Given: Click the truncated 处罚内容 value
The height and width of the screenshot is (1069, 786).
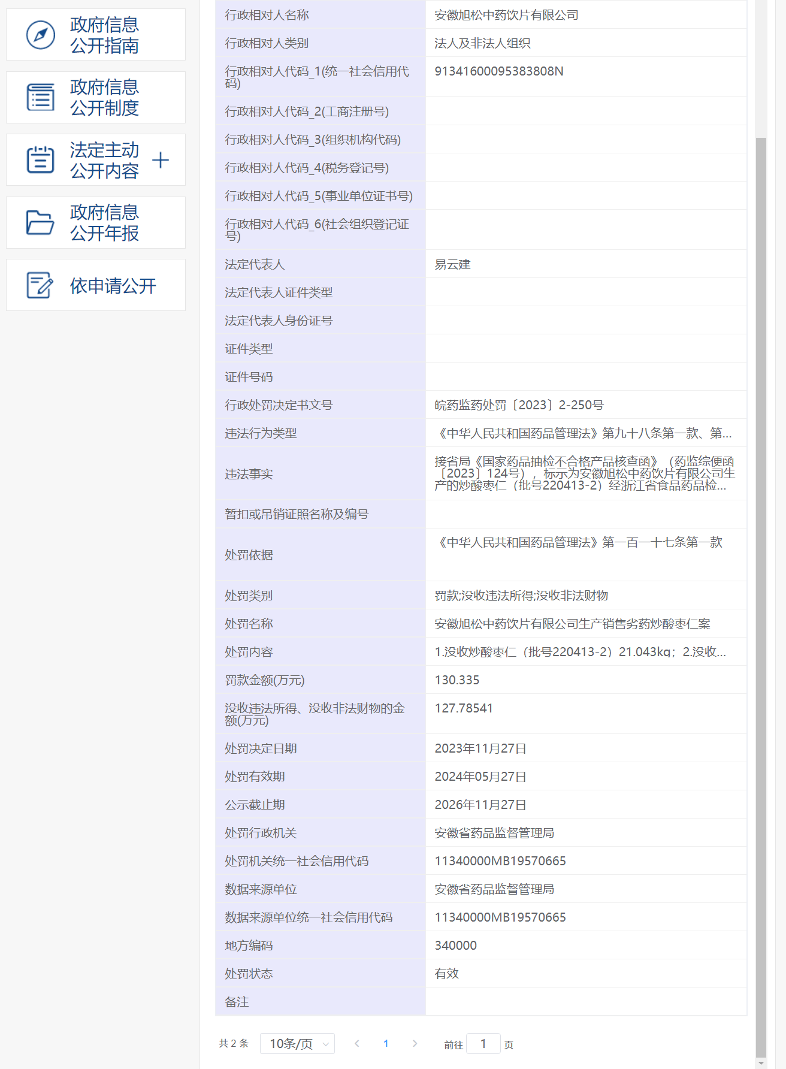Looking at the screenshot, I should 581,652.
